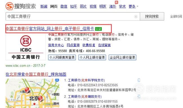Switch to the 海外 tab

(x=113, y=6)
